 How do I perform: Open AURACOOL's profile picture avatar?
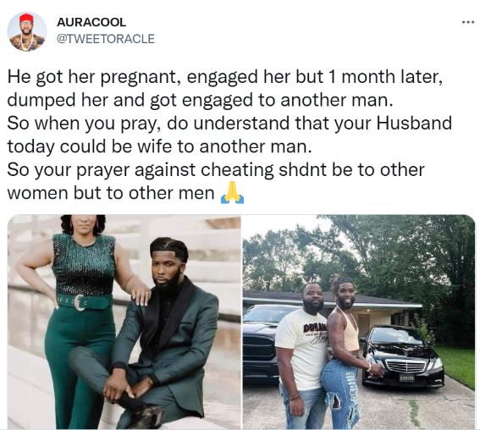pyautogui.click(x=26, y=31)
